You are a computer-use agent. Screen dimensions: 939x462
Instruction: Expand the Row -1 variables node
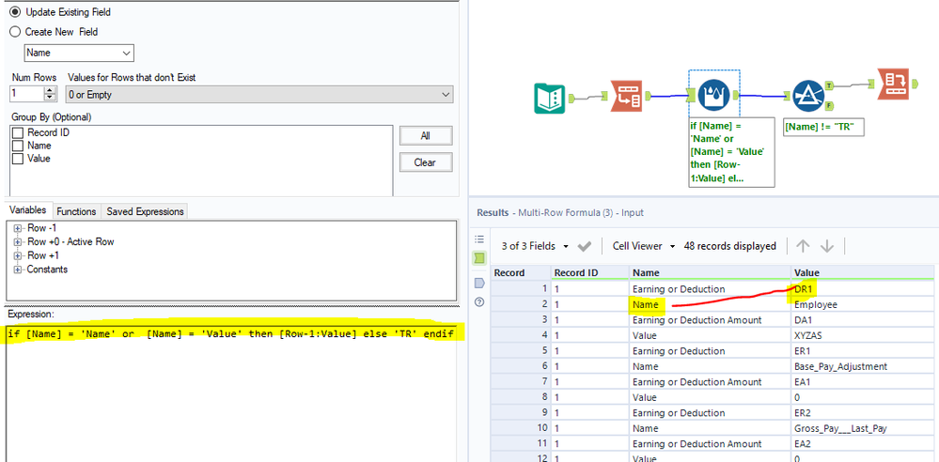pos(17,228)
